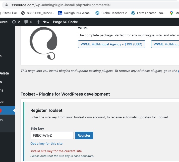Click the updates count 2
The width and height of the screenshot is (179, 162).
[x=19, y=22]
